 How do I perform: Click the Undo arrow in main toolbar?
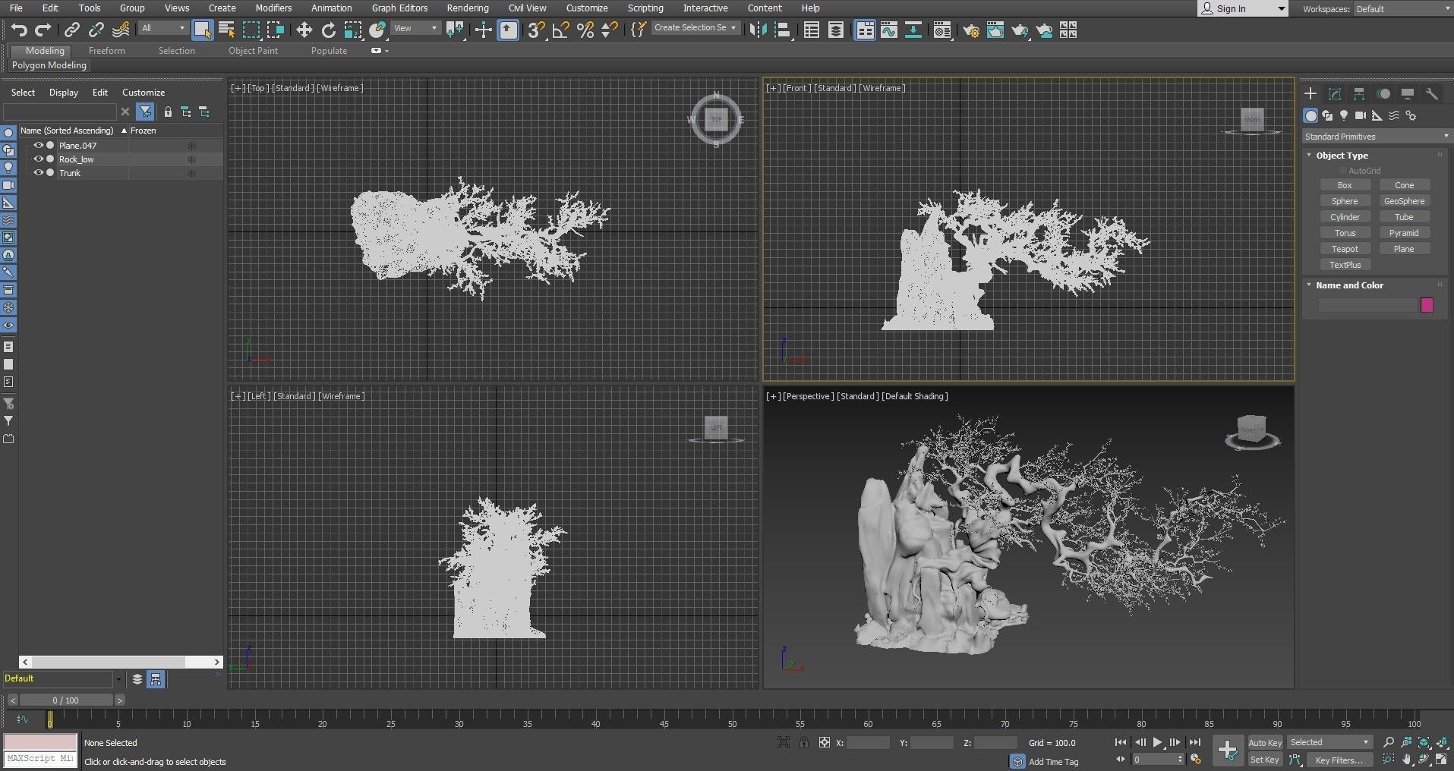click(x=19, y=30)
